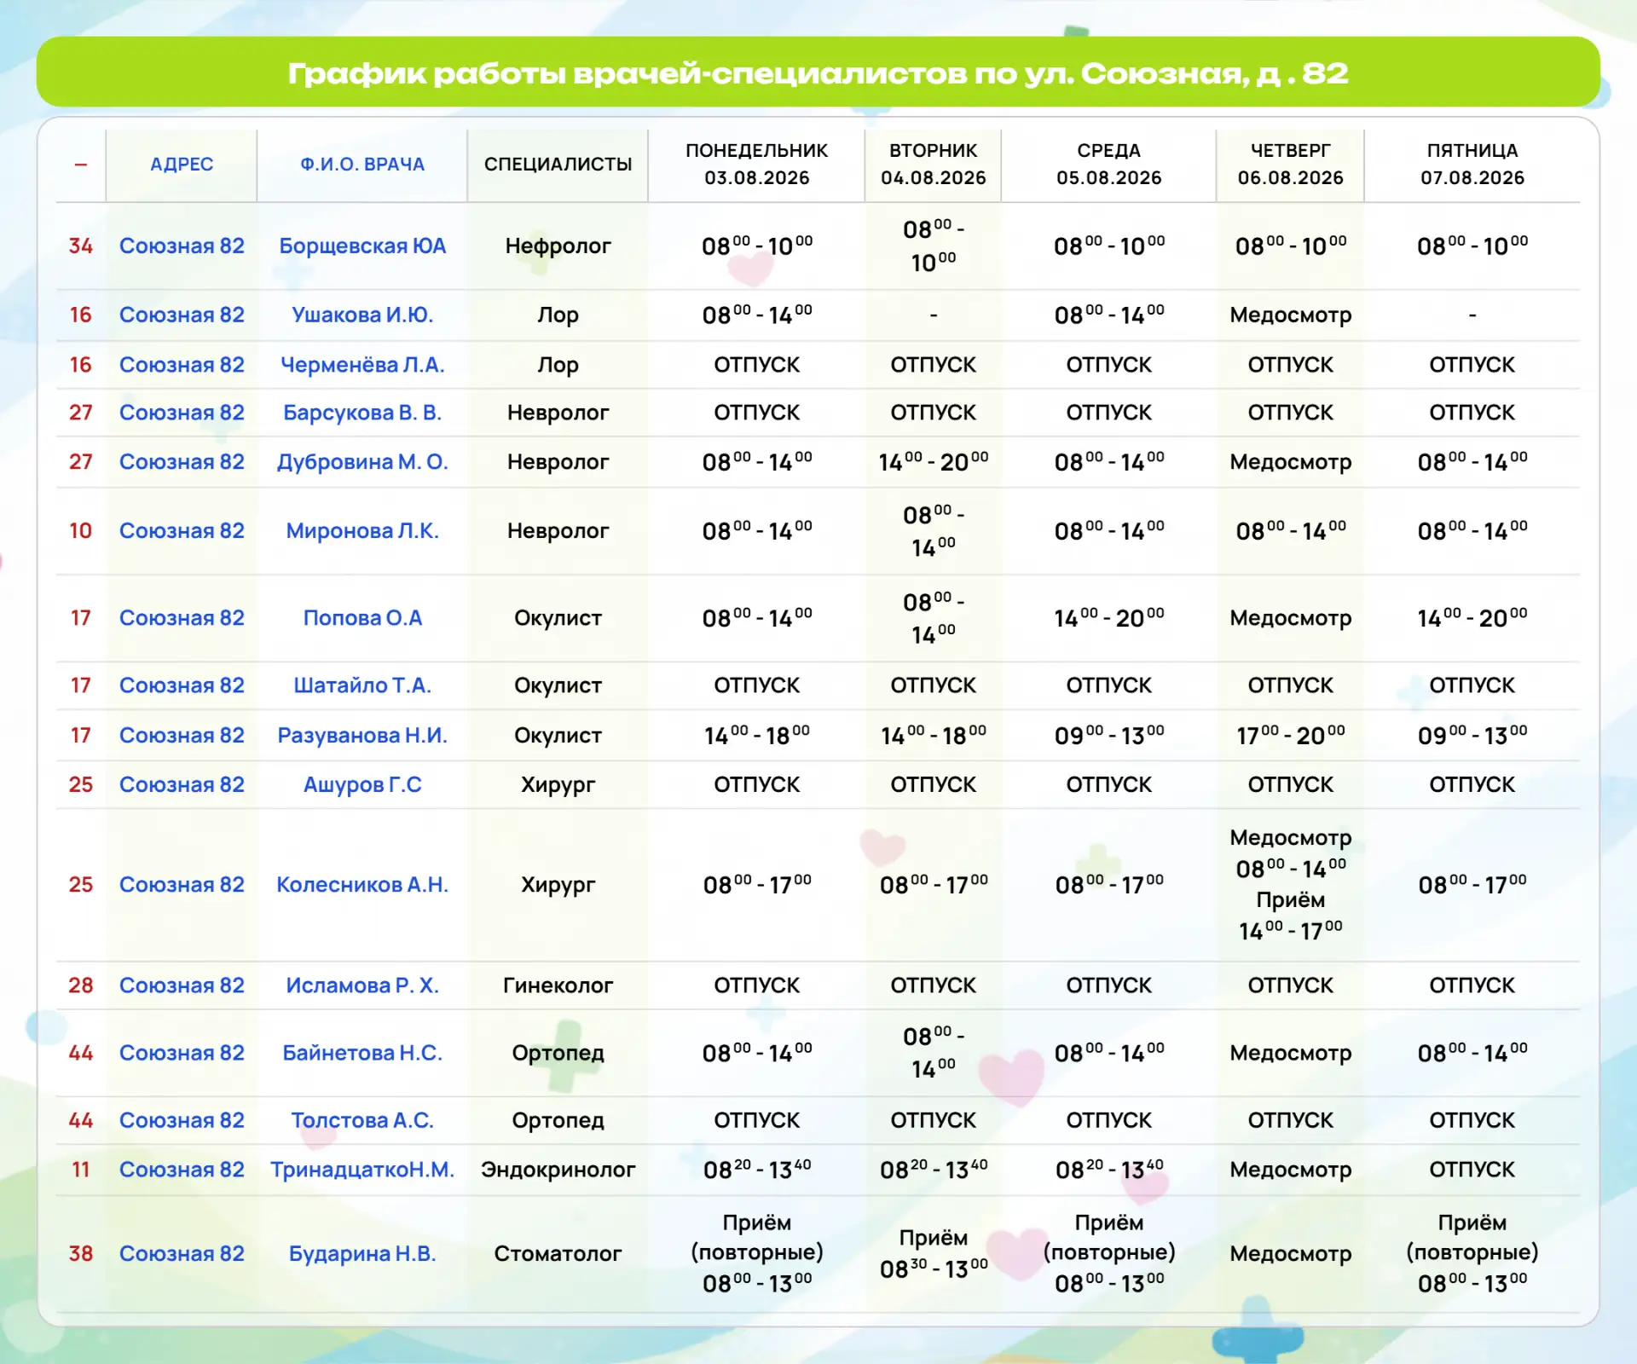
Task: Click "Союзная 82" address in Борщевская ЮА row
Action: tap(182, 246)
